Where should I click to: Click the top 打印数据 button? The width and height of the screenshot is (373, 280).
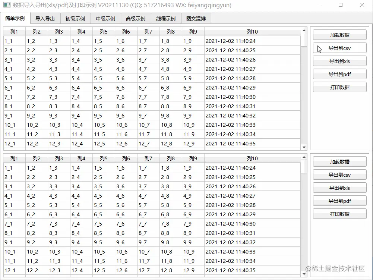point(339,87)
